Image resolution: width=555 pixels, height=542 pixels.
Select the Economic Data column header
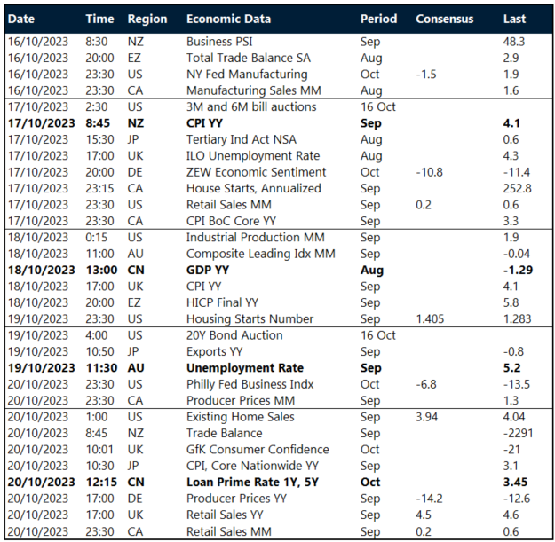click(228, 19)
